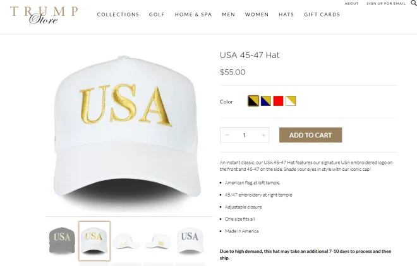Open the Men menu
This screenshot has height=266, width=417.
point(229,14)
